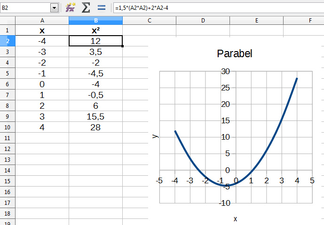Click the Name Box showing B2
The height and width of the screenshot is (225, 324).
tap(25, 8)
